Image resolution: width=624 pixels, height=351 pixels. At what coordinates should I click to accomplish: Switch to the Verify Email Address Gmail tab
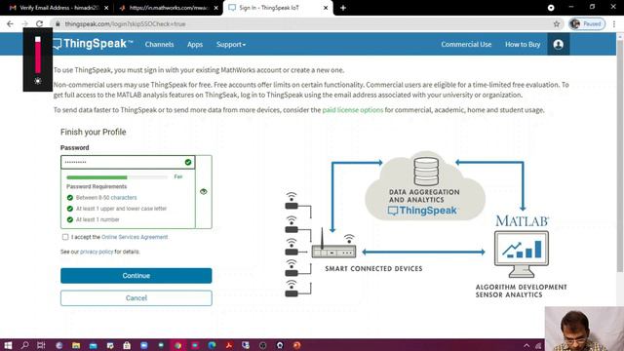click(58, 8)
